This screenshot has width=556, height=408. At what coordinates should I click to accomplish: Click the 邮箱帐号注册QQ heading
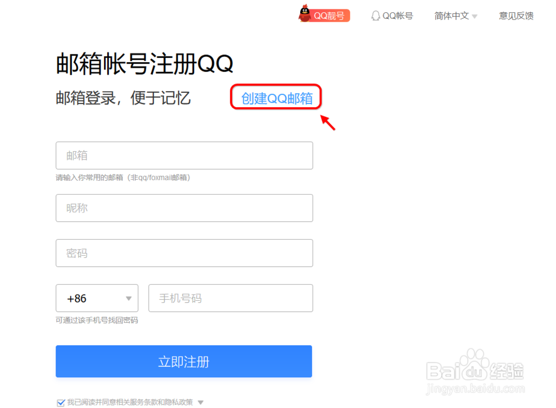145,64
